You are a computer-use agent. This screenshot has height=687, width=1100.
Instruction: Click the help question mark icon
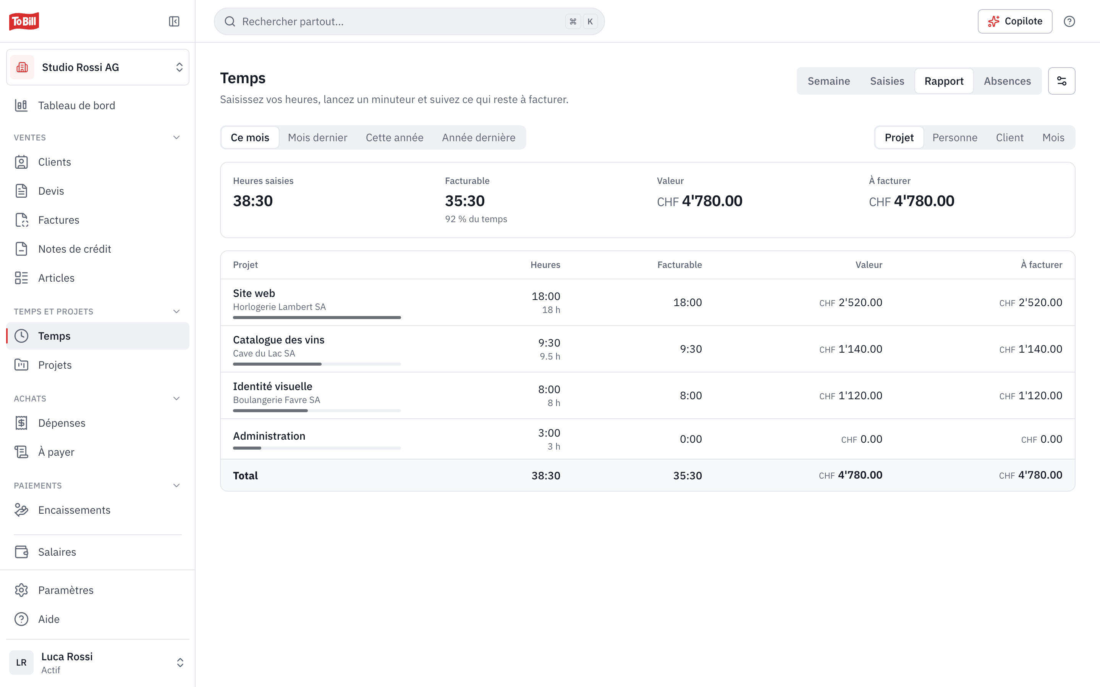click(1069, 21)
